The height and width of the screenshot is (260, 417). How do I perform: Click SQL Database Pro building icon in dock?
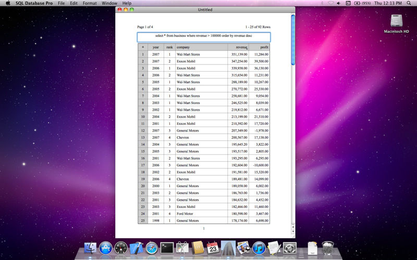[x=228, y=249]
